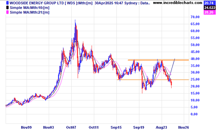Click the 35.00 price axis label
The image size is (216, 131).
coord(195,66)
